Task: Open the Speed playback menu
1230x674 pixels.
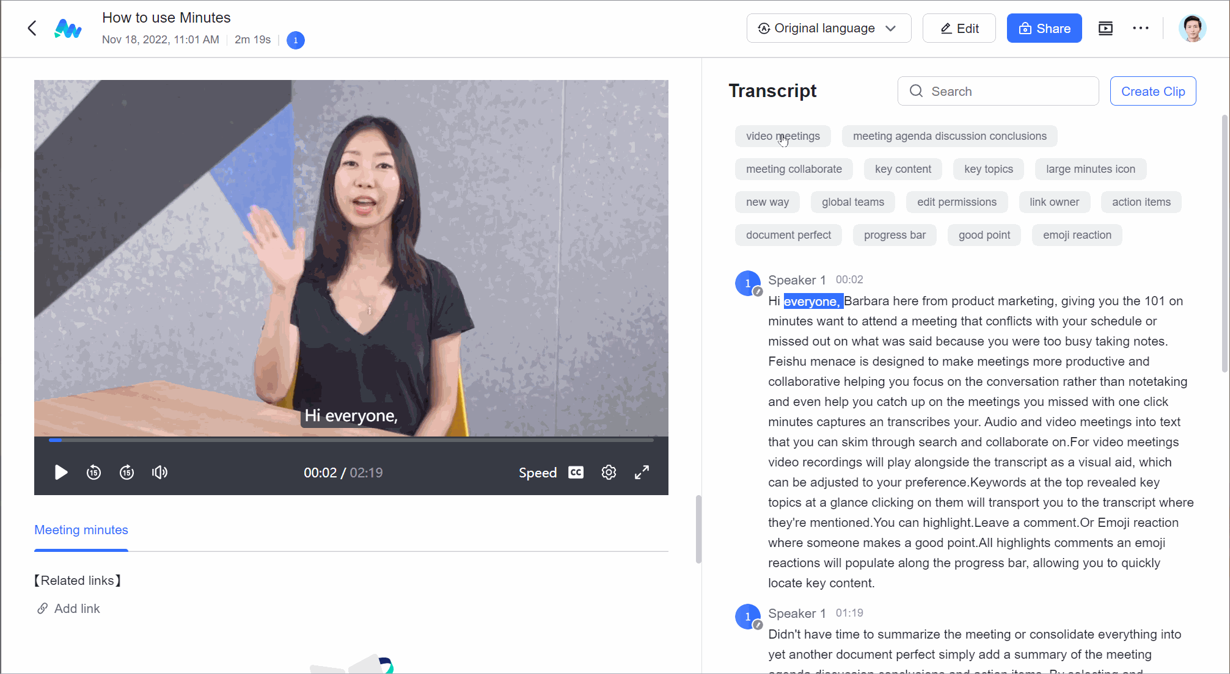Action: (x=538, y=472)
